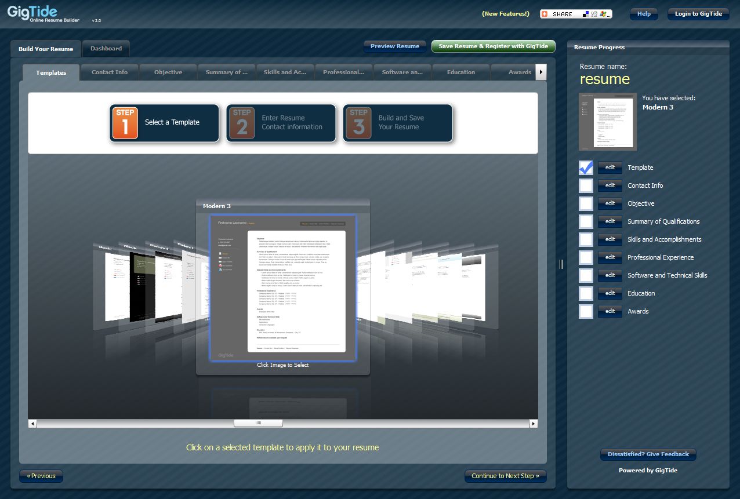Select the Templates tab
Image resolution: width=740 pixels, height=499 pixels.
click(51, 72)
